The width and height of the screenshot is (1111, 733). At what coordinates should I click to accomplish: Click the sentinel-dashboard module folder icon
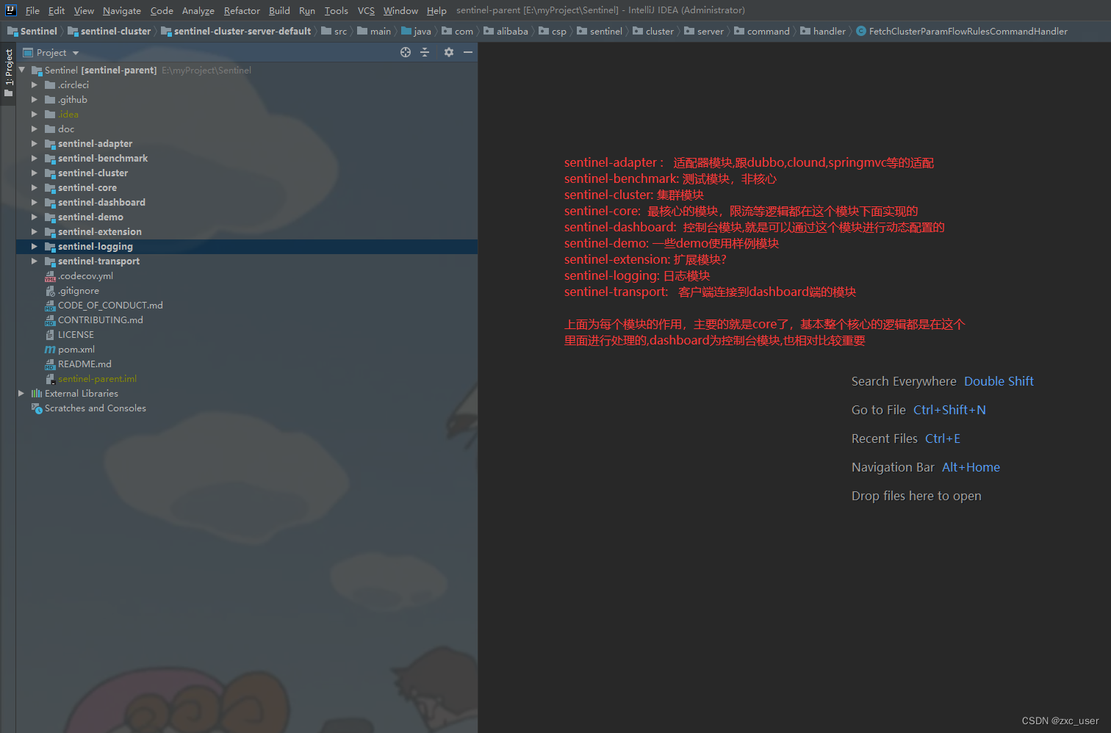click(x=50, y=203)
